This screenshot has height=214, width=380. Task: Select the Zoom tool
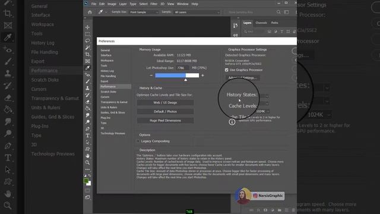(87, 162)
